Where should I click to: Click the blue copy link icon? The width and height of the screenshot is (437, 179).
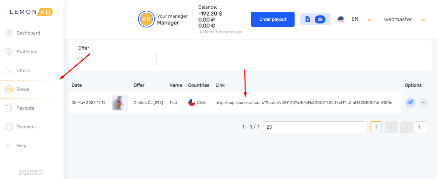click(410, 103)
